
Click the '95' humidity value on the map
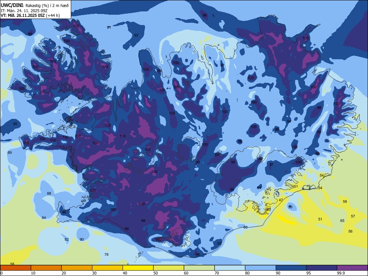(15, 124)
